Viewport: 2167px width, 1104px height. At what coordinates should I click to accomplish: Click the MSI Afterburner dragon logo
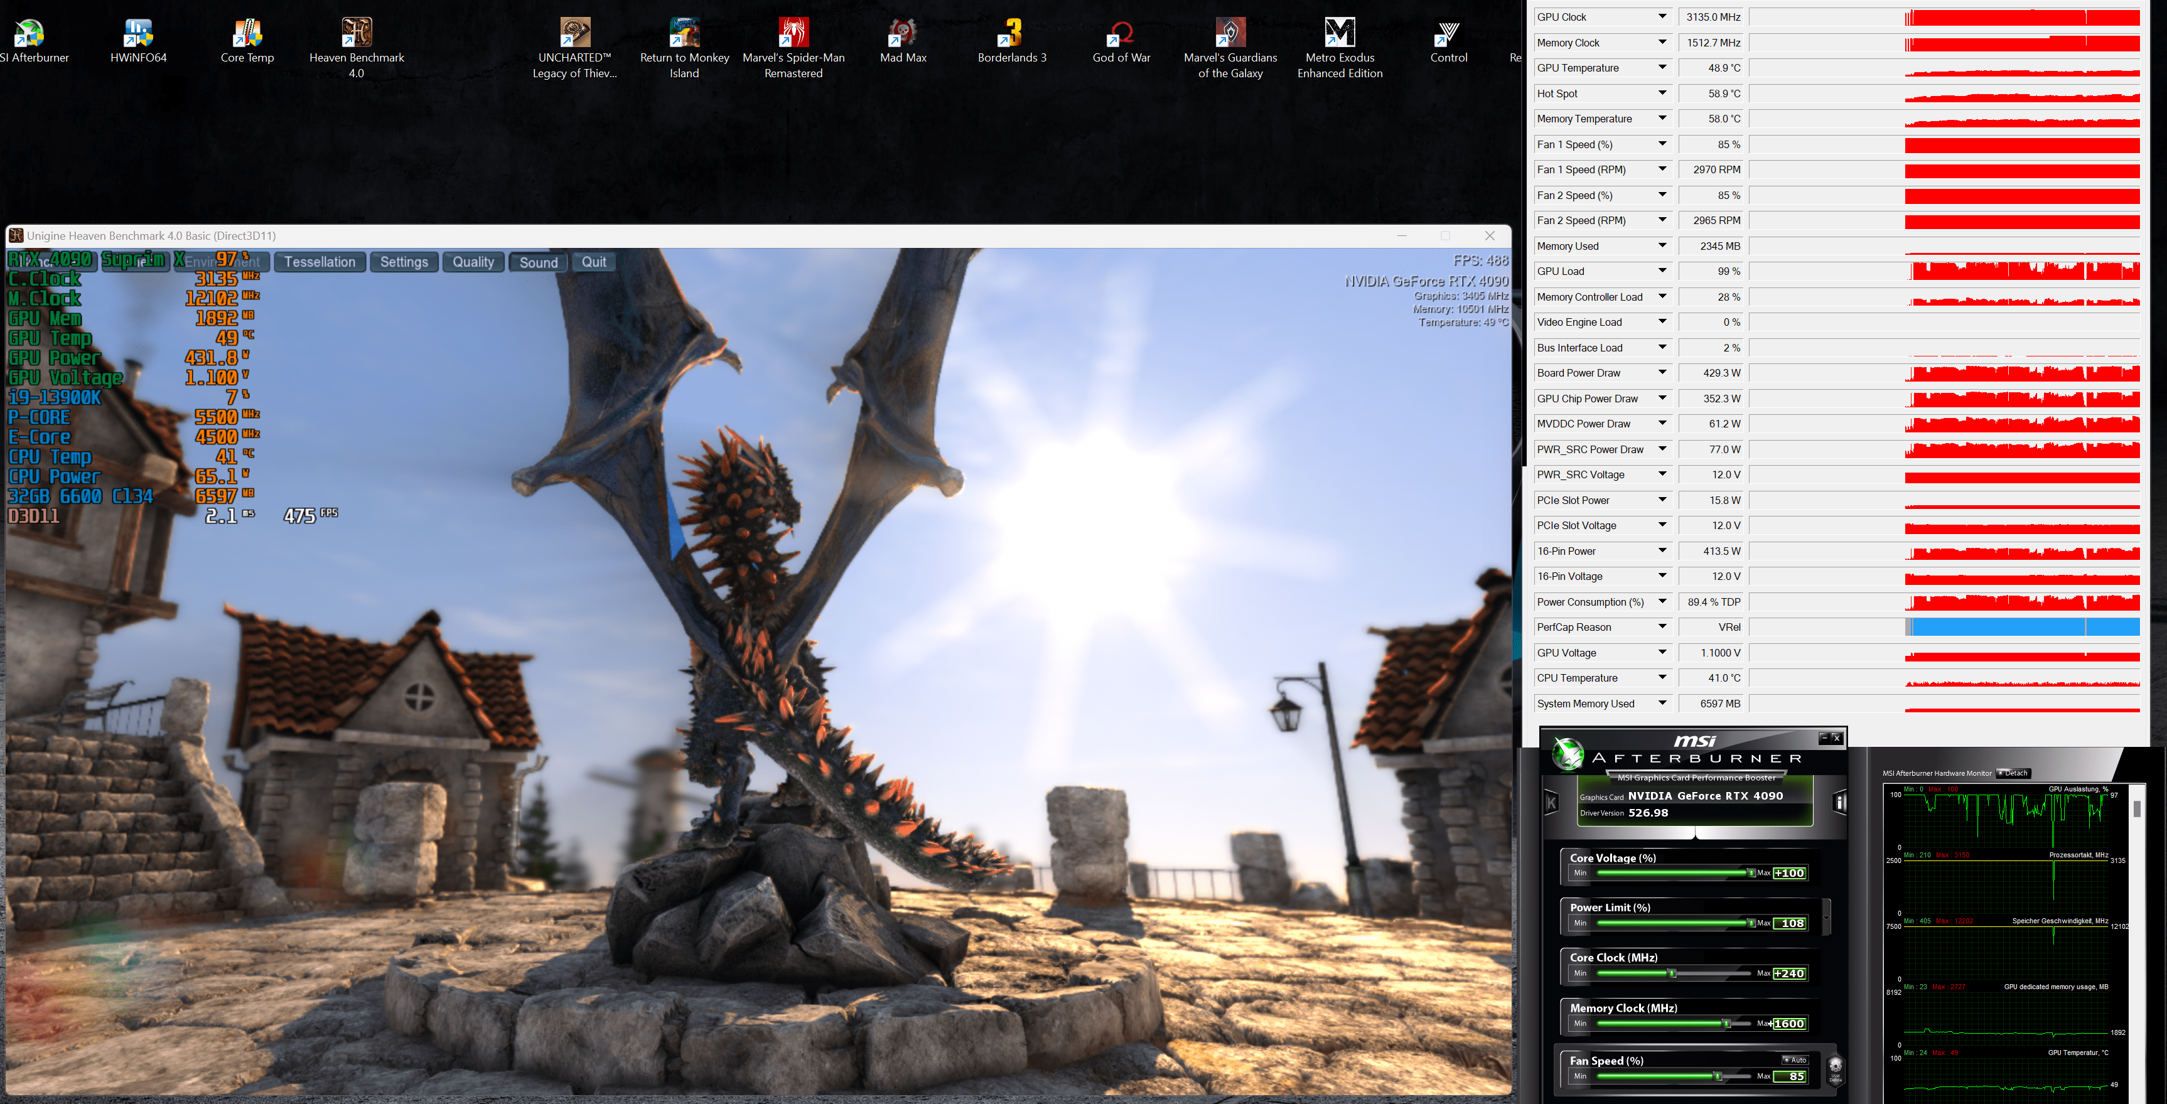point(1568,753)
